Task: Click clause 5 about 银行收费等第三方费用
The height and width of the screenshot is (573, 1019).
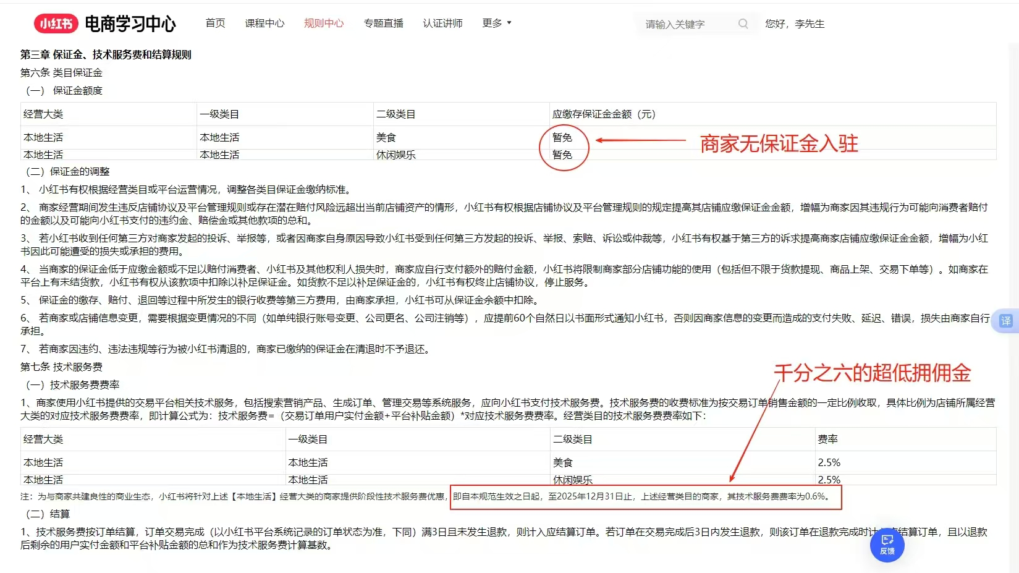Action: 281,300
